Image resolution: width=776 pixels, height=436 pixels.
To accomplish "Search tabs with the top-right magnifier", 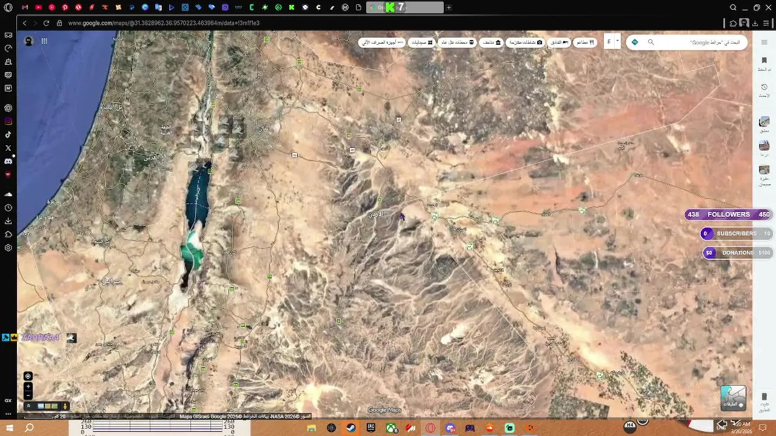I will pyautogui.click(x=733, y=7).
